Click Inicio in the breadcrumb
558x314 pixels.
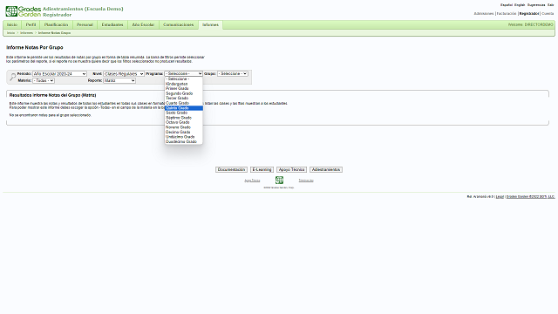(x=10, y=33)
